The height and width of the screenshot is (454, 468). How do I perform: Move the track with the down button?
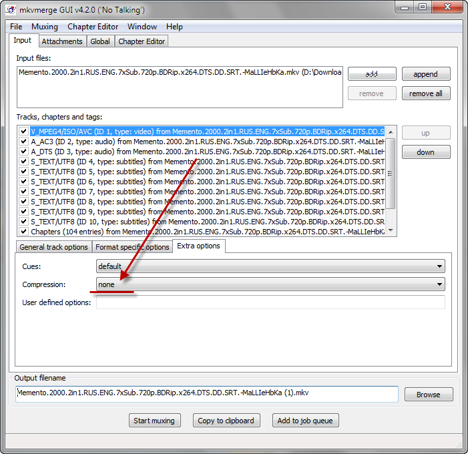pos(425,152)
